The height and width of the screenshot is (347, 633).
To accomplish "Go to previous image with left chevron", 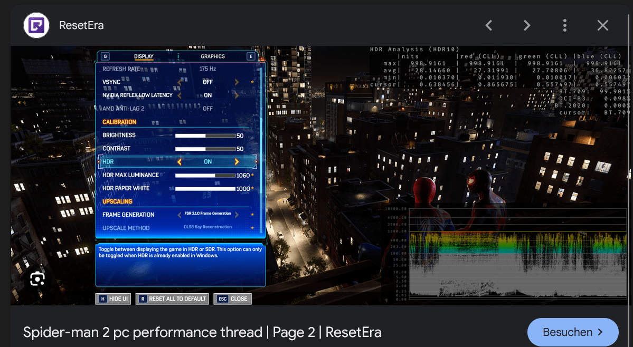I will point(489,25).
